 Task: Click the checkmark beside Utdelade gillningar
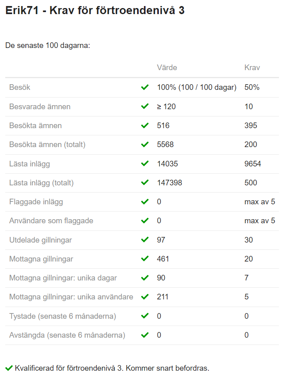point(145,240)
